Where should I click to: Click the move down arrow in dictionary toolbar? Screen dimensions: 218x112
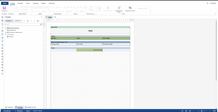(34, 21)
